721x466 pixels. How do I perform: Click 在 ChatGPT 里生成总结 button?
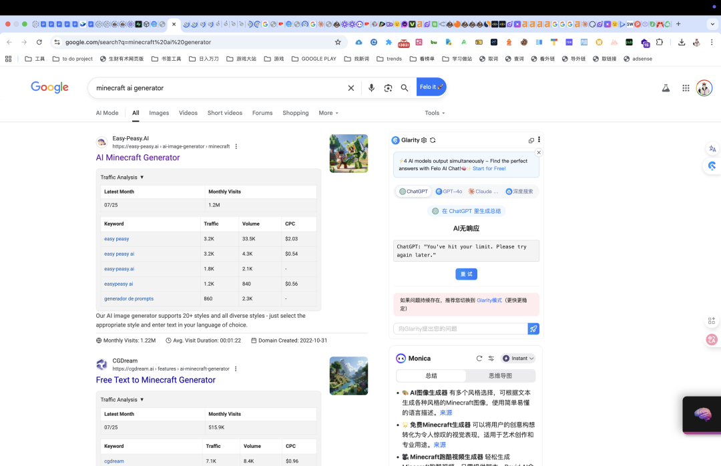point(466,211)
